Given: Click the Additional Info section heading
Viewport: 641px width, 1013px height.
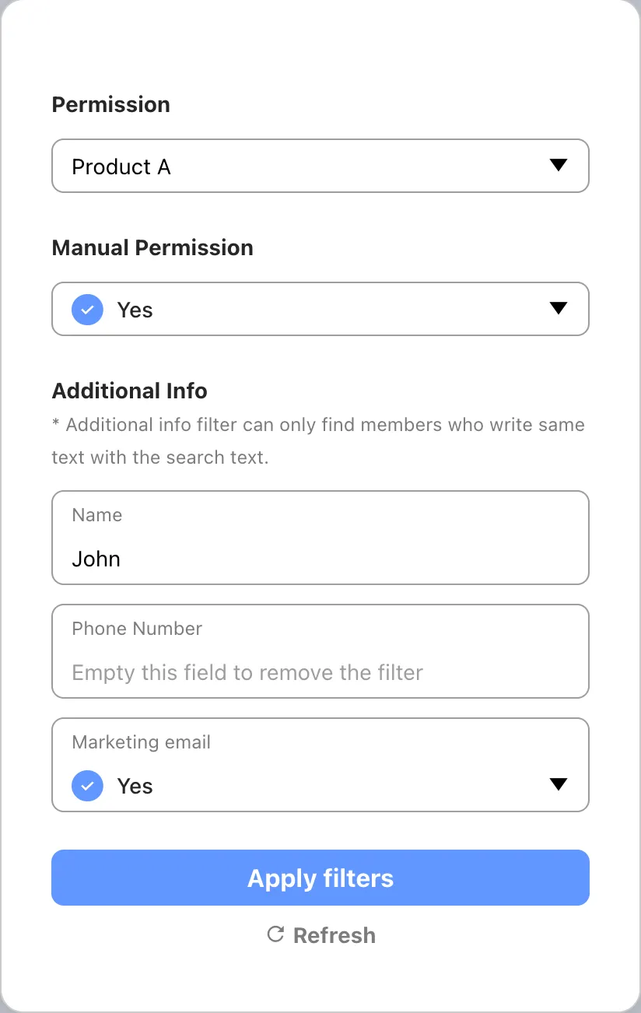Looking at the screenshot, I should (130, 391).
